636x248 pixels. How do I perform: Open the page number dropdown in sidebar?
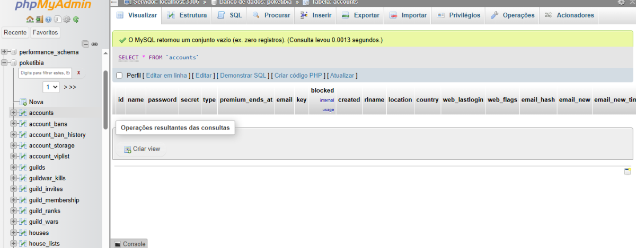51,87
